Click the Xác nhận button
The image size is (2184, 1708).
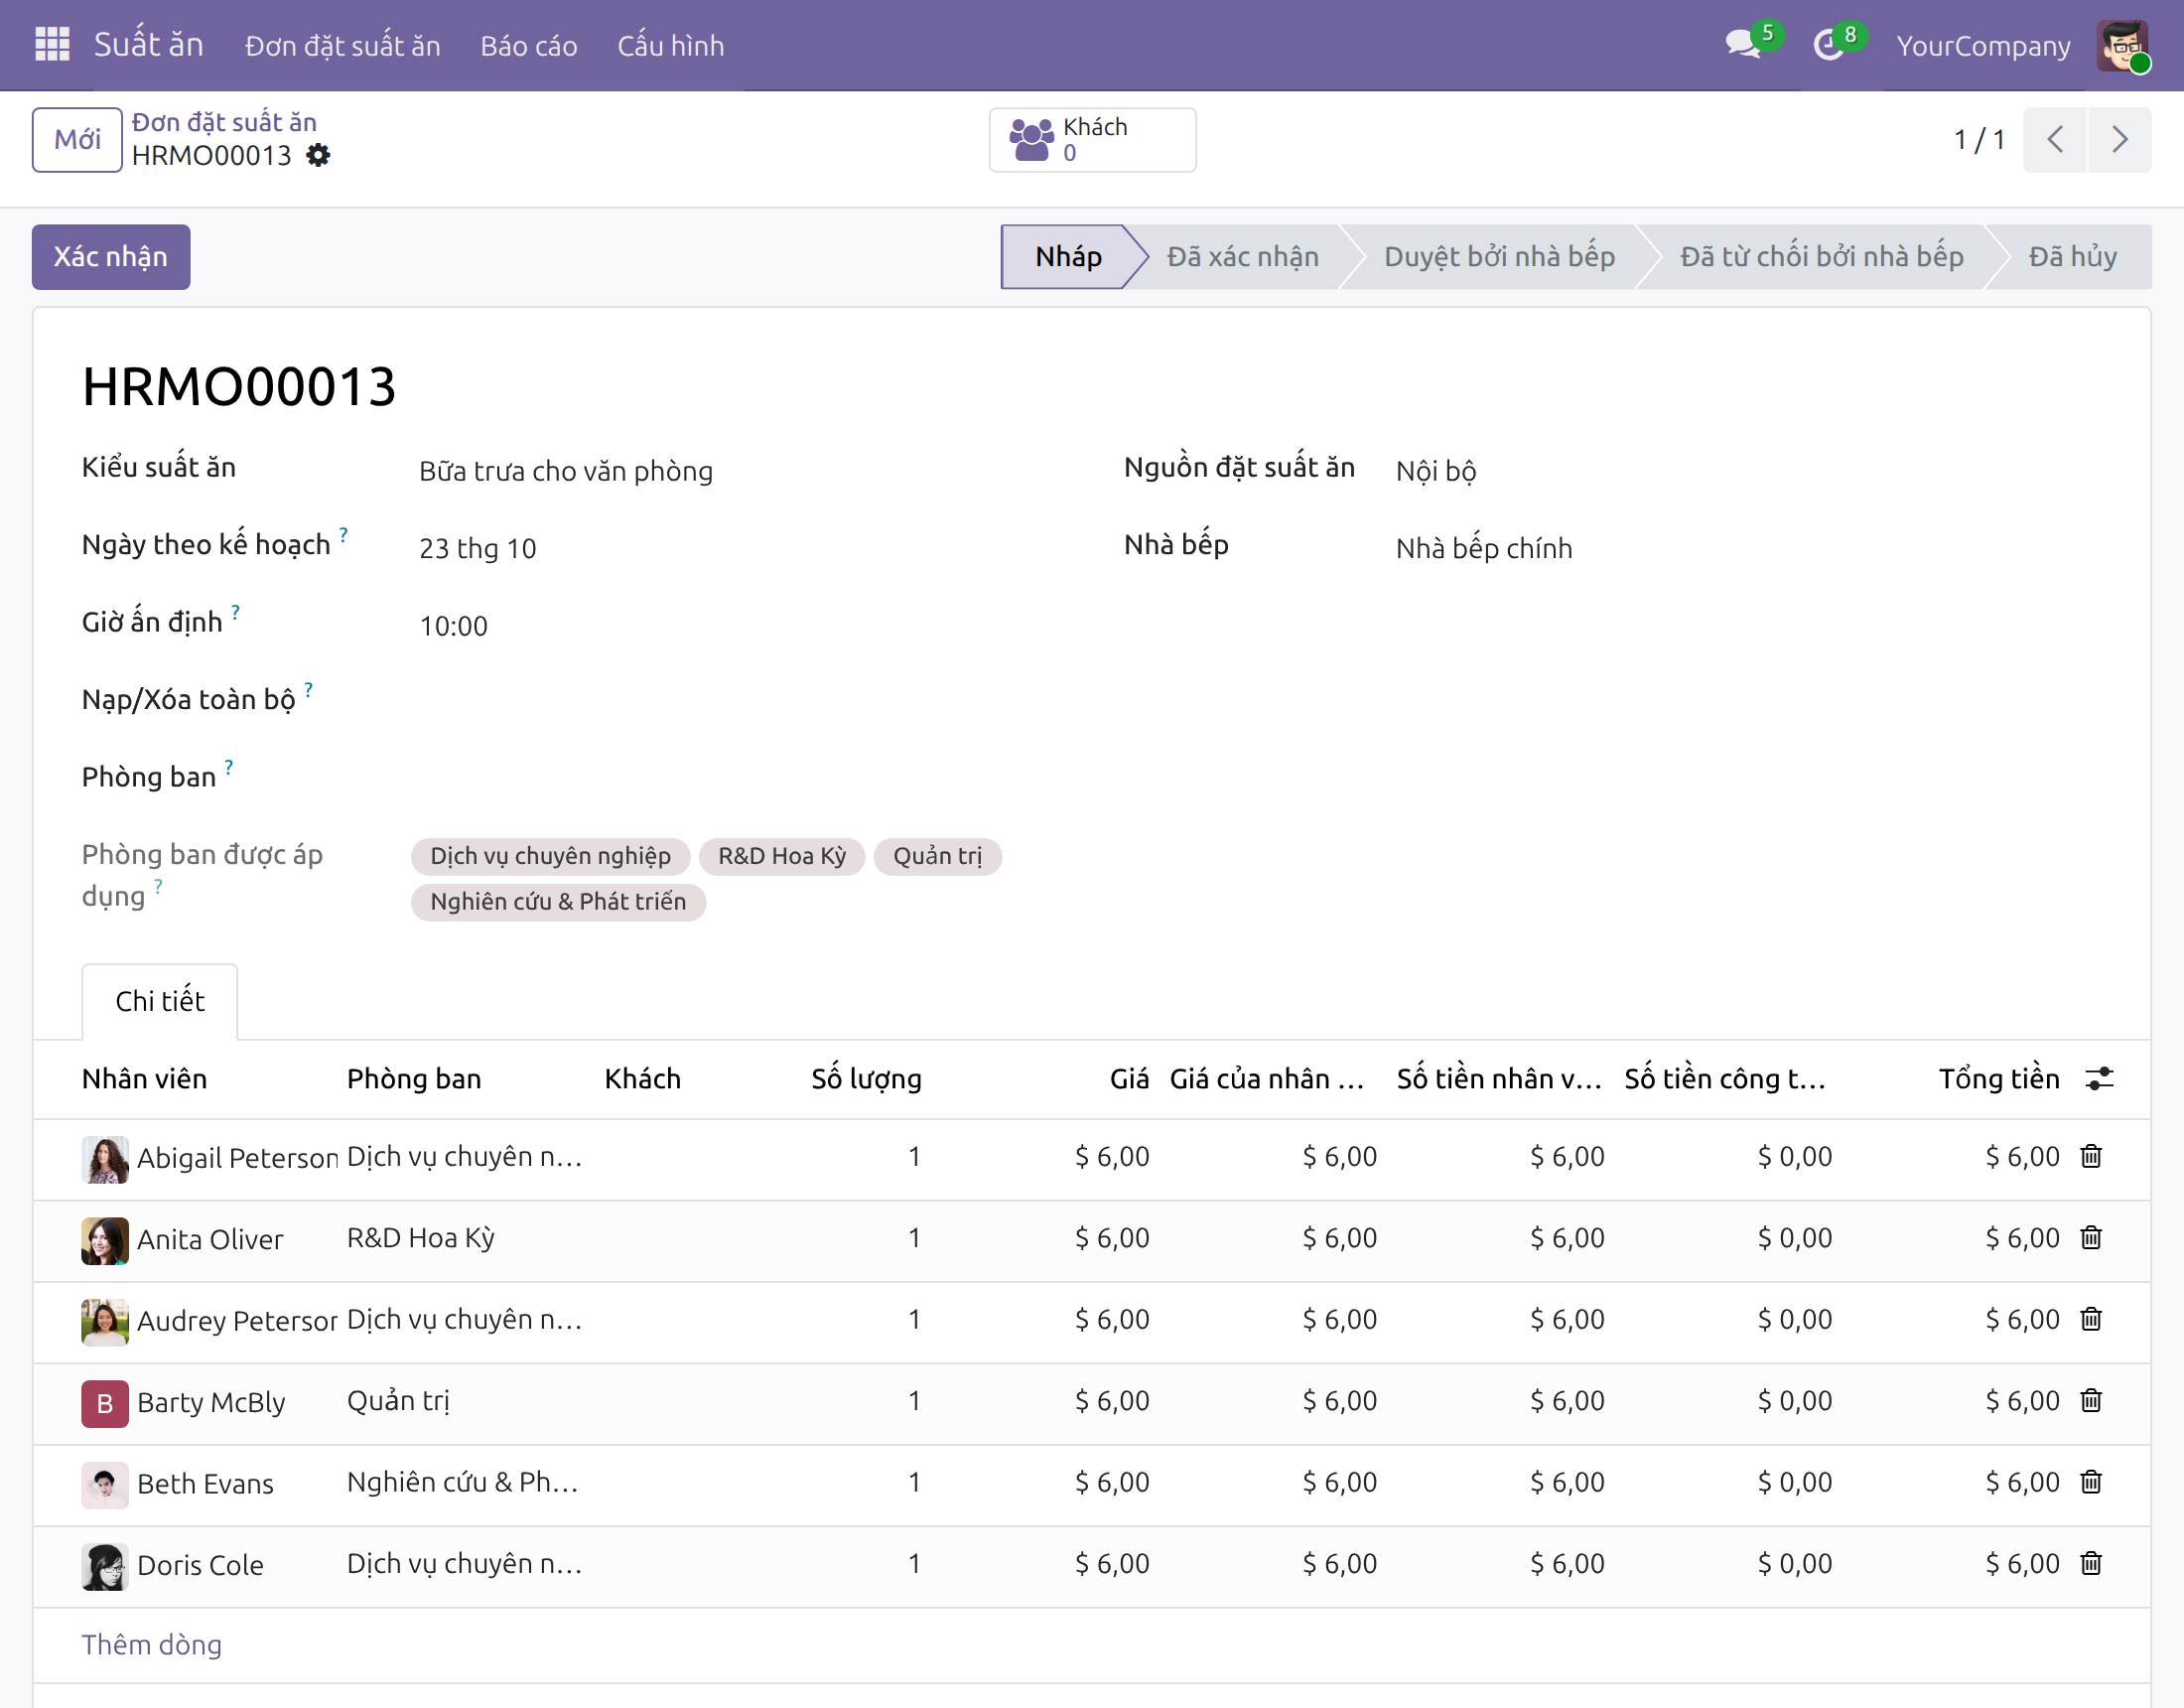[x=111, y=257]
